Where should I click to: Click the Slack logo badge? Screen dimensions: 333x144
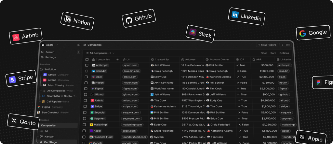pos(200,33)
